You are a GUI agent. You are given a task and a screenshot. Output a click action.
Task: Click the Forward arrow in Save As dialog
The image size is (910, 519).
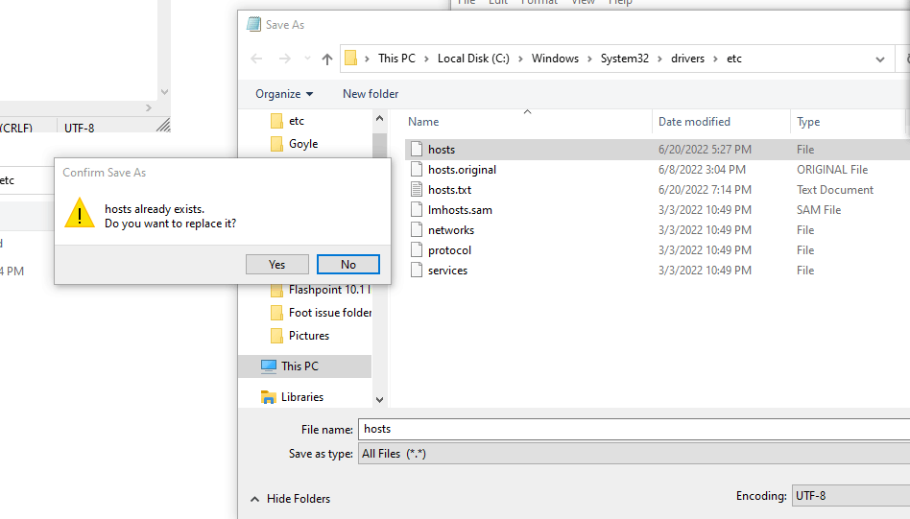(284, 59)
